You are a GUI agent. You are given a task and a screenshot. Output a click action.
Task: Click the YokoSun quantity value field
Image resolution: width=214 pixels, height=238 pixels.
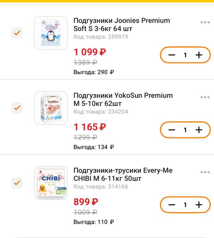pyautogui.click(x=185, y=130)
